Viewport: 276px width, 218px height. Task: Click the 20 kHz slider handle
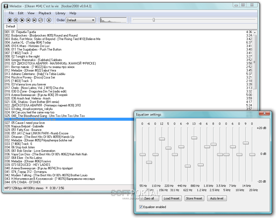(x=252, y=155)
